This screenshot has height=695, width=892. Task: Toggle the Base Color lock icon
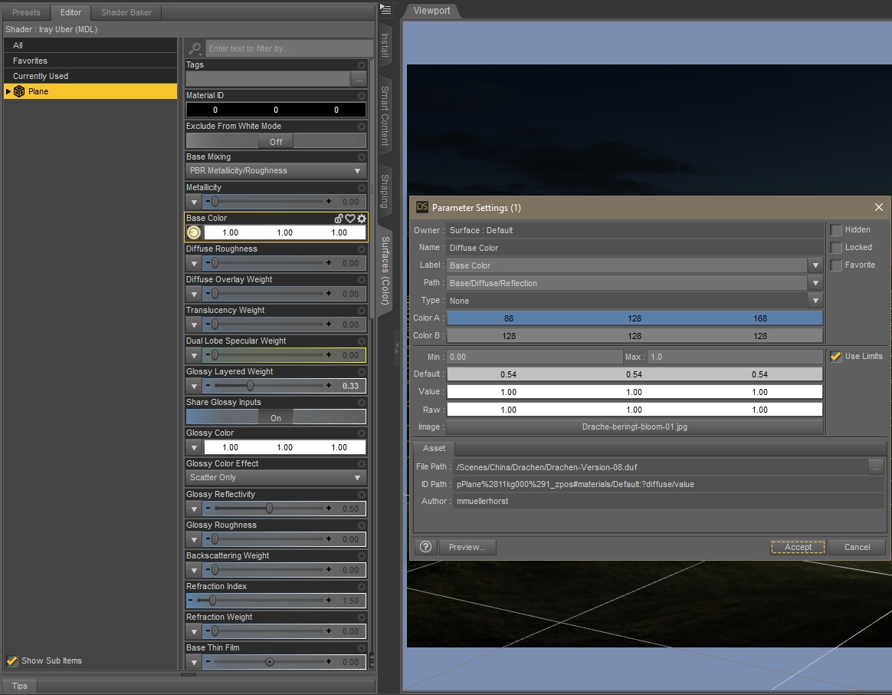pyautogui.click(x=339, y=218)
